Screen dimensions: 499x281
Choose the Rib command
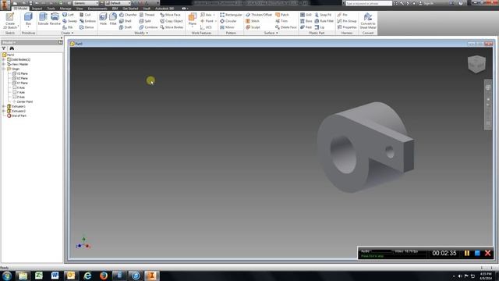(x=68, y=27)
